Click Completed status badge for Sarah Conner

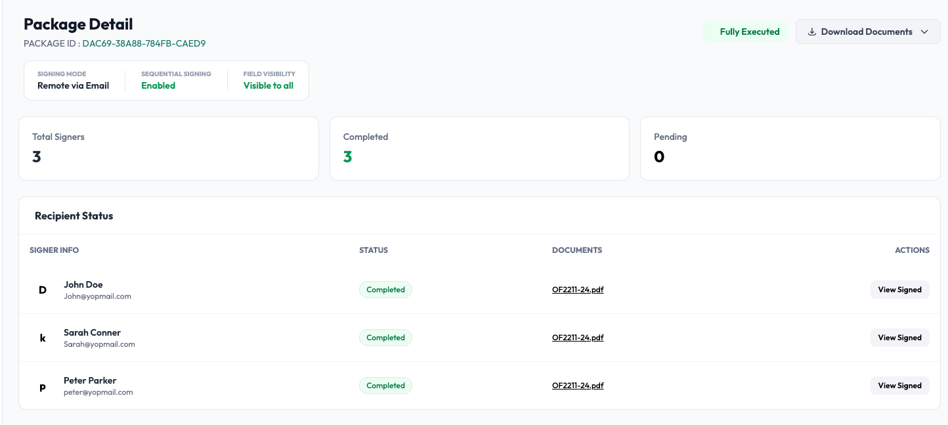(x=385, y=338)
